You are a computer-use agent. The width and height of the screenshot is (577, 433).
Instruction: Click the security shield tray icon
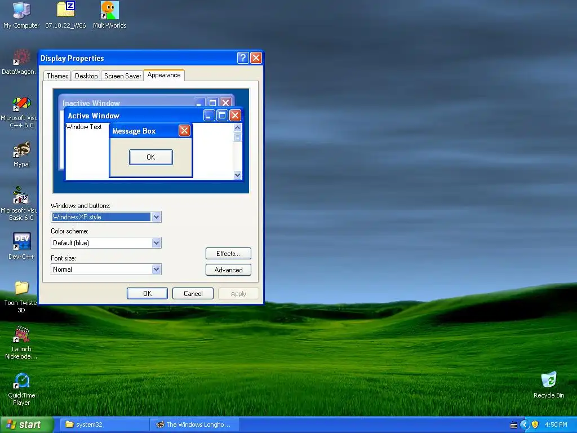(535, 425)
